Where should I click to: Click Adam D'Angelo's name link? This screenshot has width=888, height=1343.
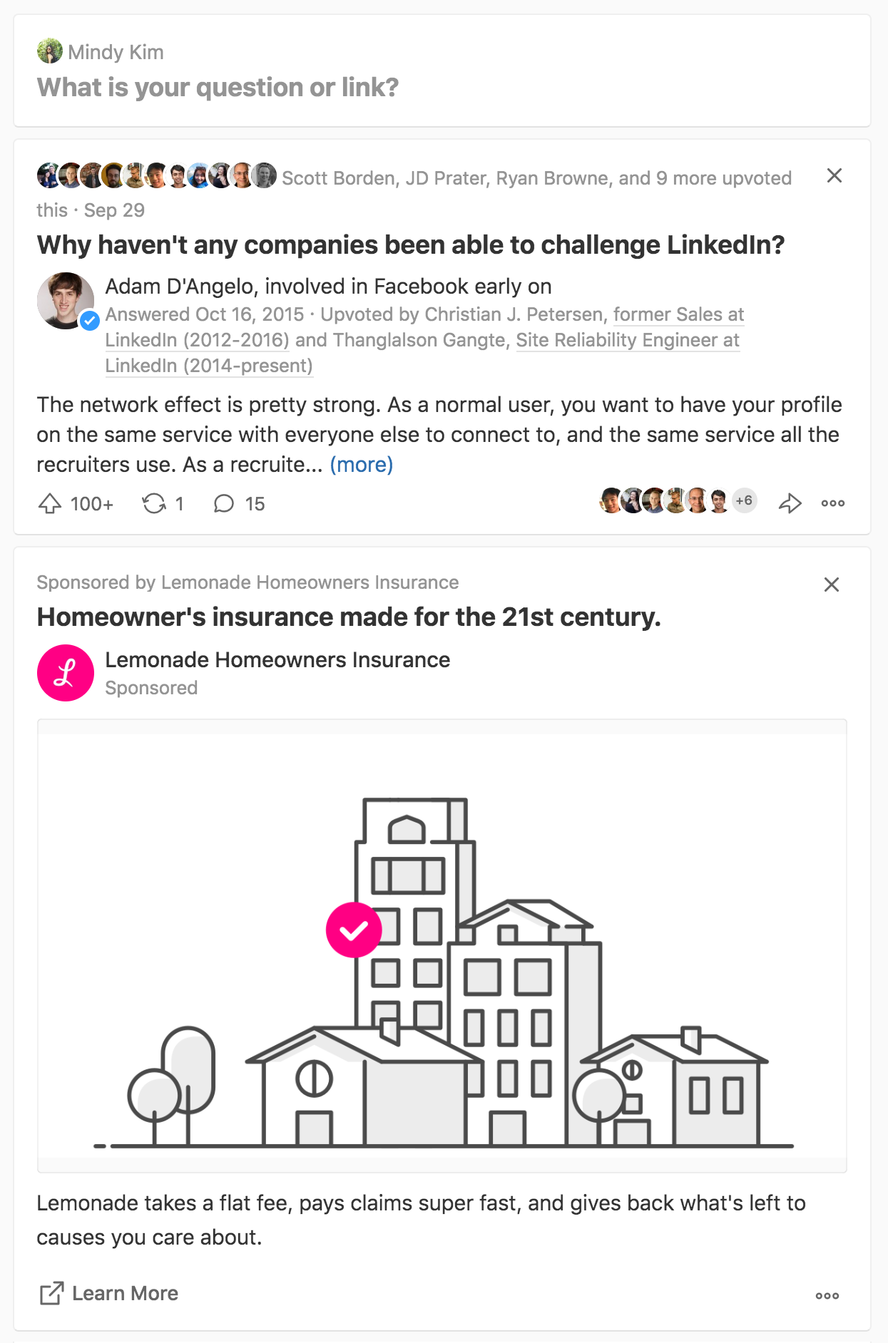coord(180,287)
